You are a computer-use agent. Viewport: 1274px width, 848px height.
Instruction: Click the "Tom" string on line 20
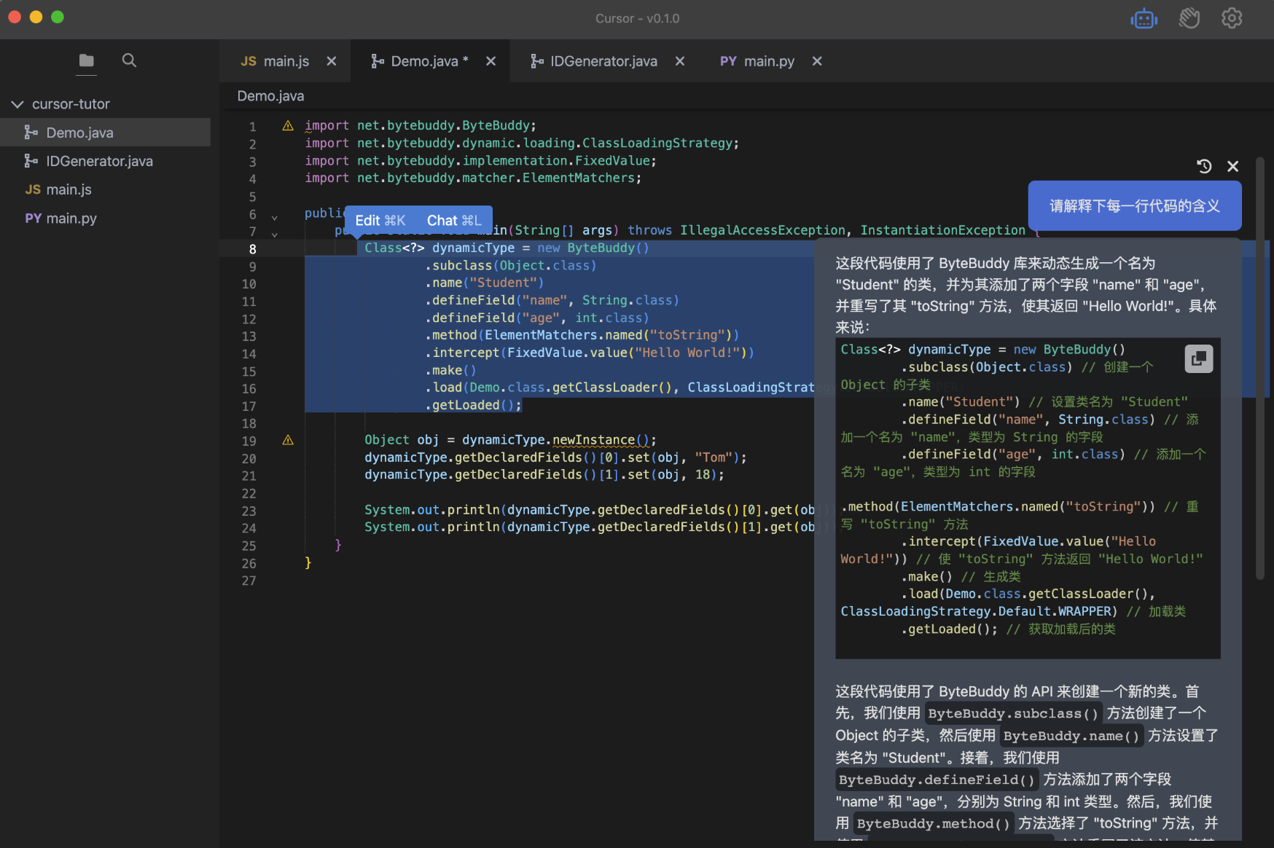(x=714, y=458)
